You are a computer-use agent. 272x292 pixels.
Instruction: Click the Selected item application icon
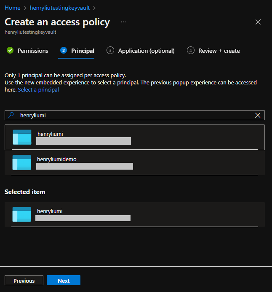[x=22, y=214]
